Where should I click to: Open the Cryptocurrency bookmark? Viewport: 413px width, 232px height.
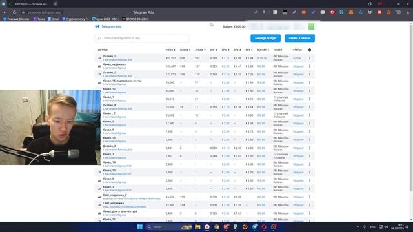click(x=76, y=19)
